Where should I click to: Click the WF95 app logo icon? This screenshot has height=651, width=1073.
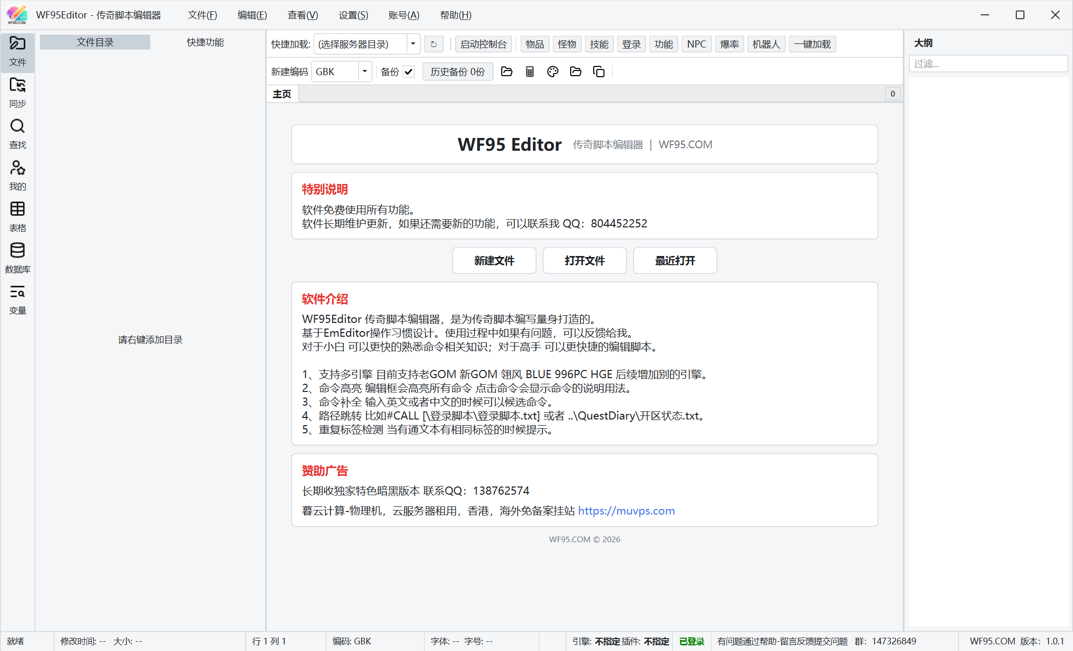pyautogui.click(x=16, y=15)
